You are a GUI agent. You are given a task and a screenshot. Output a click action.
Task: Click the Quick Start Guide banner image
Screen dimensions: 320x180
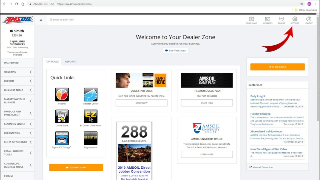coord(141,80)
